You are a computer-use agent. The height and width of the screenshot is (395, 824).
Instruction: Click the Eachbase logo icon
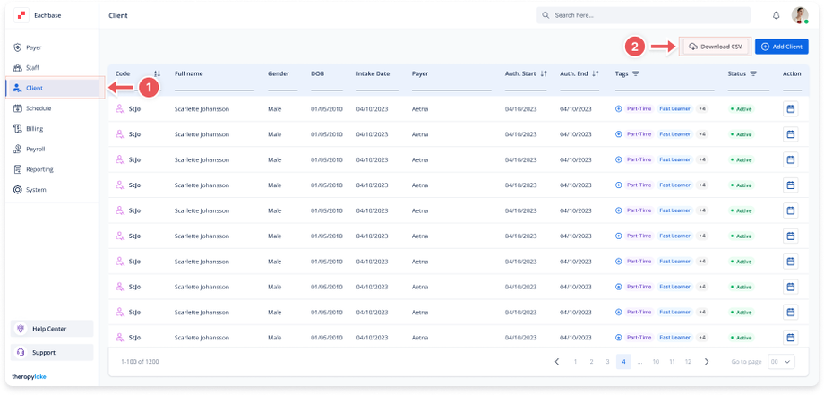(x=22, y=15)
